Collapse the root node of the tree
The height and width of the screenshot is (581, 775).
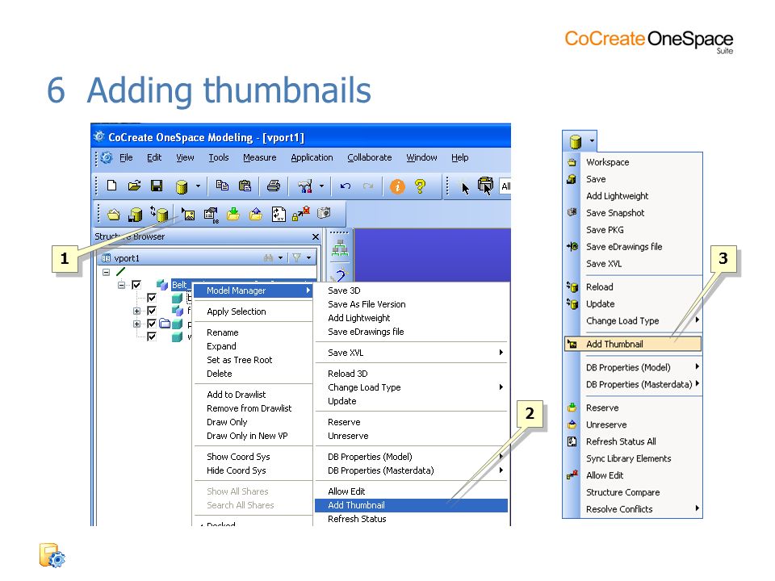tap(107, 272)
